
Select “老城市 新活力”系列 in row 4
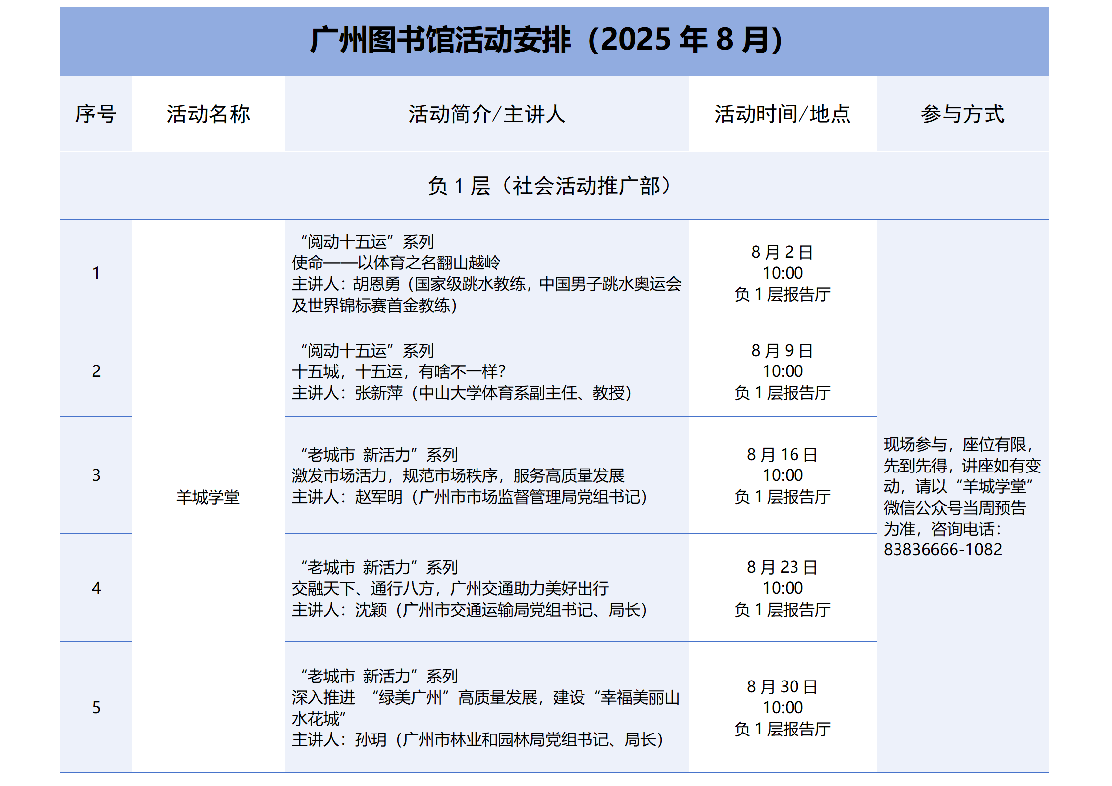click(x=379, y=567)
